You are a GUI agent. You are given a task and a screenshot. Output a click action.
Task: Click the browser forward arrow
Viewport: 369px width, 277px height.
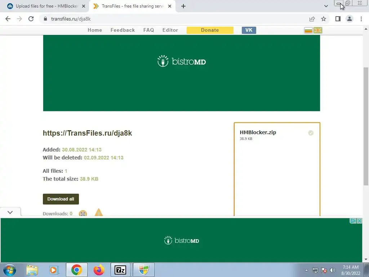pyautogui.click(x=19, y=19)
